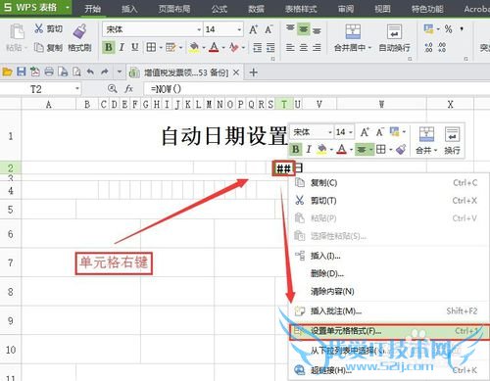Click the Redo arrow
Image resolution: width=490 pixels, height=381 pixels.
click(x=105, y=71)
